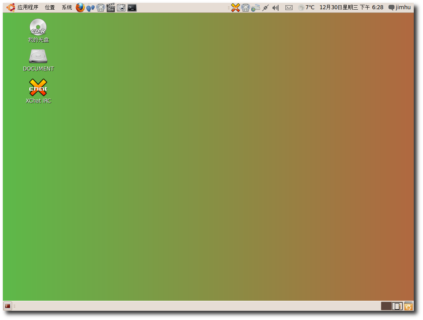The width and height of the screenshot is (423, 320).
Task: Open the trash icon in bottom panel
Action: [x=409, y=306]
